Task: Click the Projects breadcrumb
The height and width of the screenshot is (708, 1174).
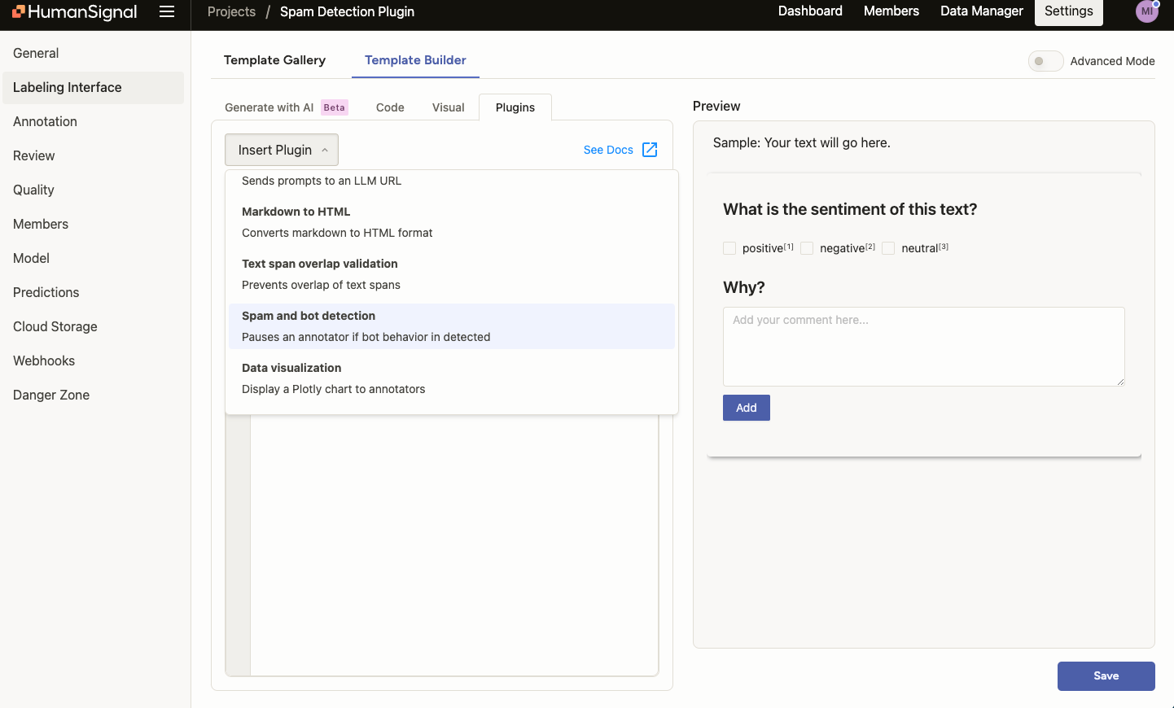Action: point(231,12)
